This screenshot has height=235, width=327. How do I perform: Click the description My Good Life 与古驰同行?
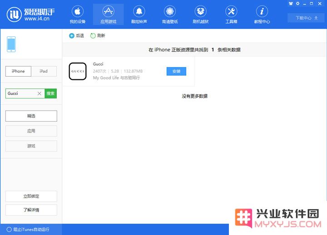(x=116, y=78)
